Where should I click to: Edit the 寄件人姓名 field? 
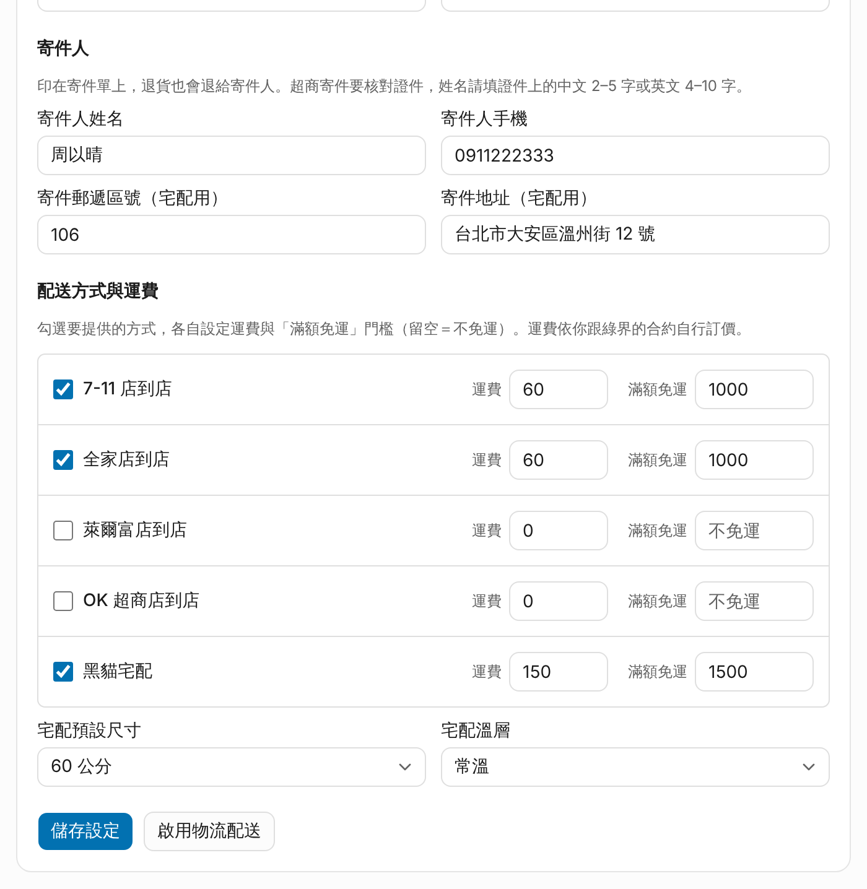232,155
